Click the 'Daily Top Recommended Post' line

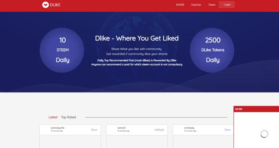(x=137, y=60)
